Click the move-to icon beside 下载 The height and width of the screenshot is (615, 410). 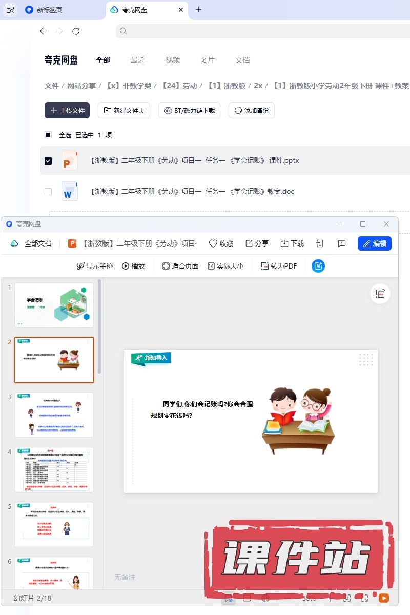point(320,243)
